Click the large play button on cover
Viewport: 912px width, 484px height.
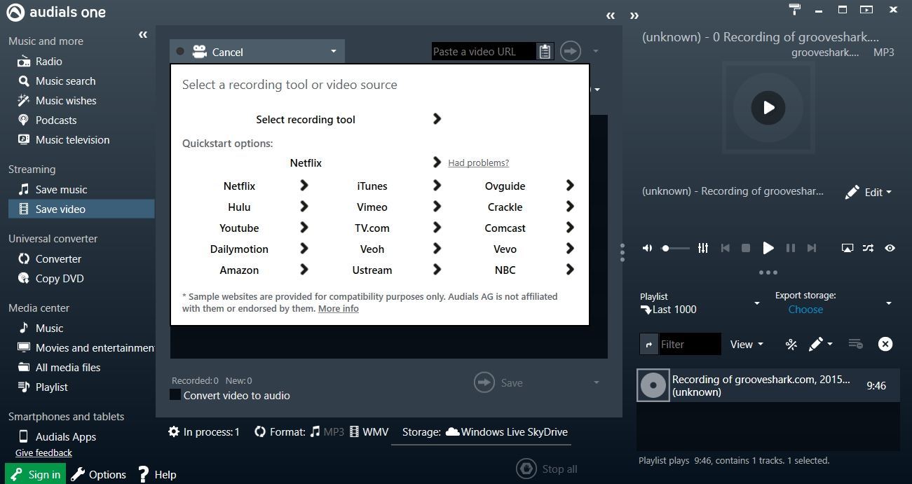(x=768, y=108)
